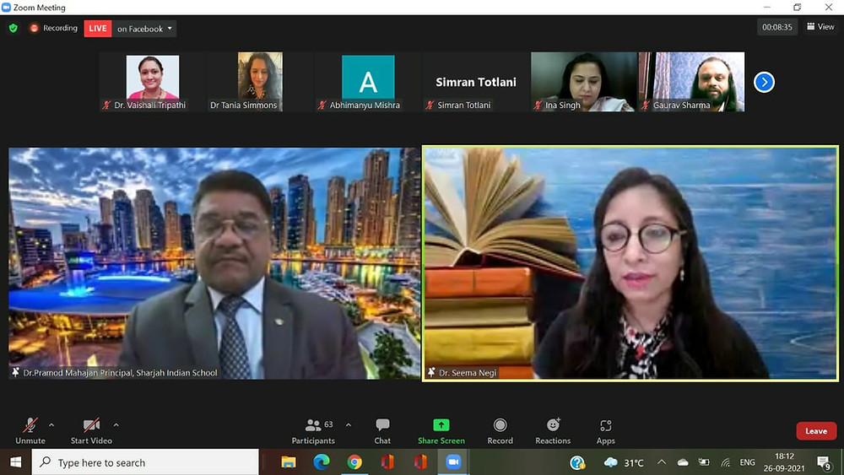Switch ENG input language

pyautogui.click(x=747, y=462)
